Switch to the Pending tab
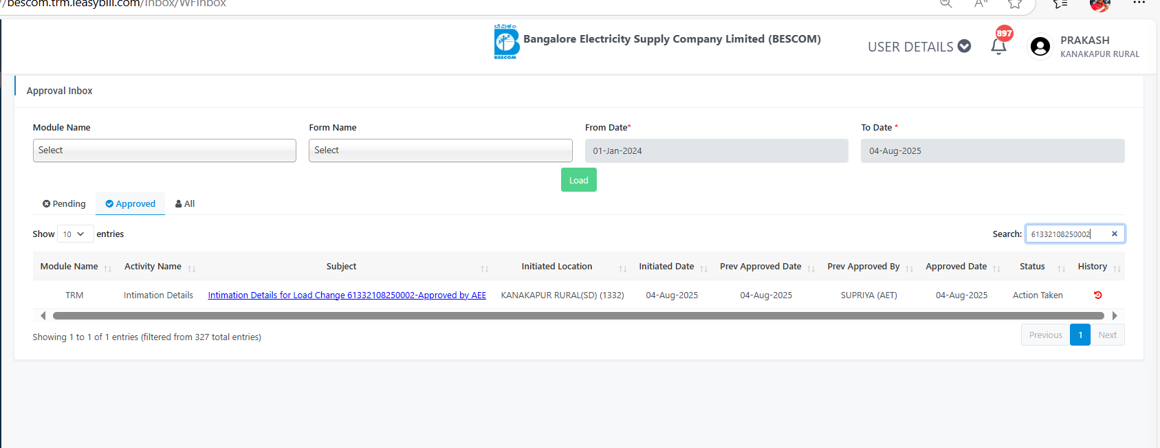1160x448 pixels. pos(64,204)
